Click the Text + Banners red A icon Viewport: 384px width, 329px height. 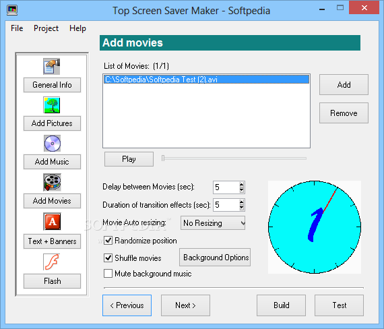tap(52, 222)
